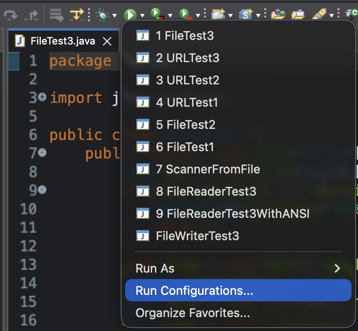This screenshot has height=331, width=358.
Task: Click the public keyword on line 6
Action: pyautogui.click(x=76, y=135)
